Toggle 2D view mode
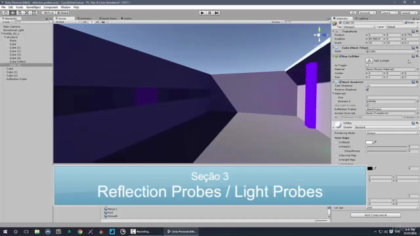 (x=85, y=22)
